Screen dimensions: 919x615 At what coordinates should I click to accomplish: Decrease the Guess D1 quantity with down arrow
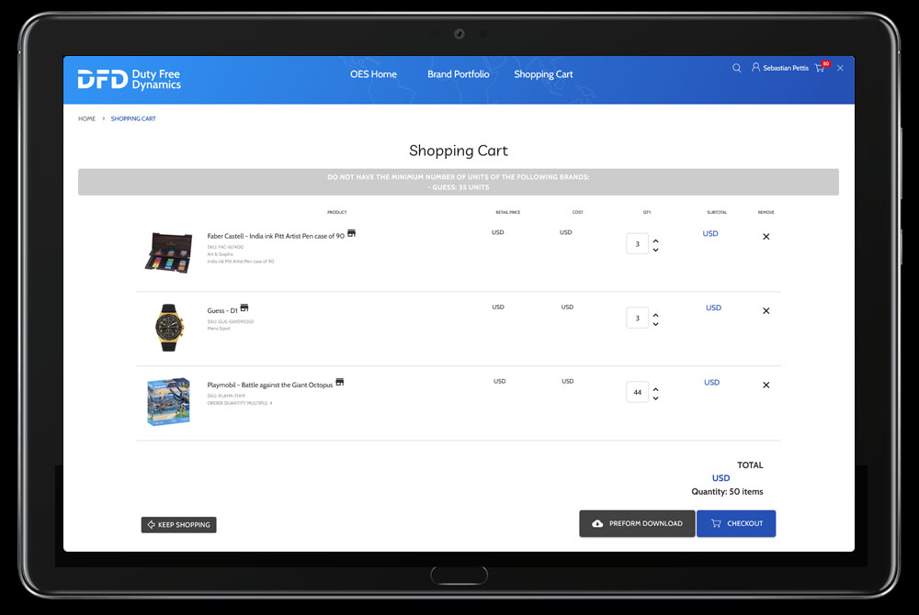656,324
